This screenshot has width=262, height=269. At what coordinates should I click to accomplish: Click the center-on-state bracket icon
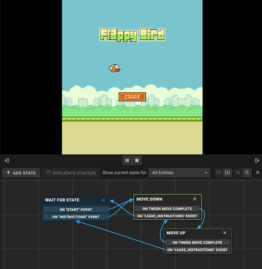click(x=219, y=173)
